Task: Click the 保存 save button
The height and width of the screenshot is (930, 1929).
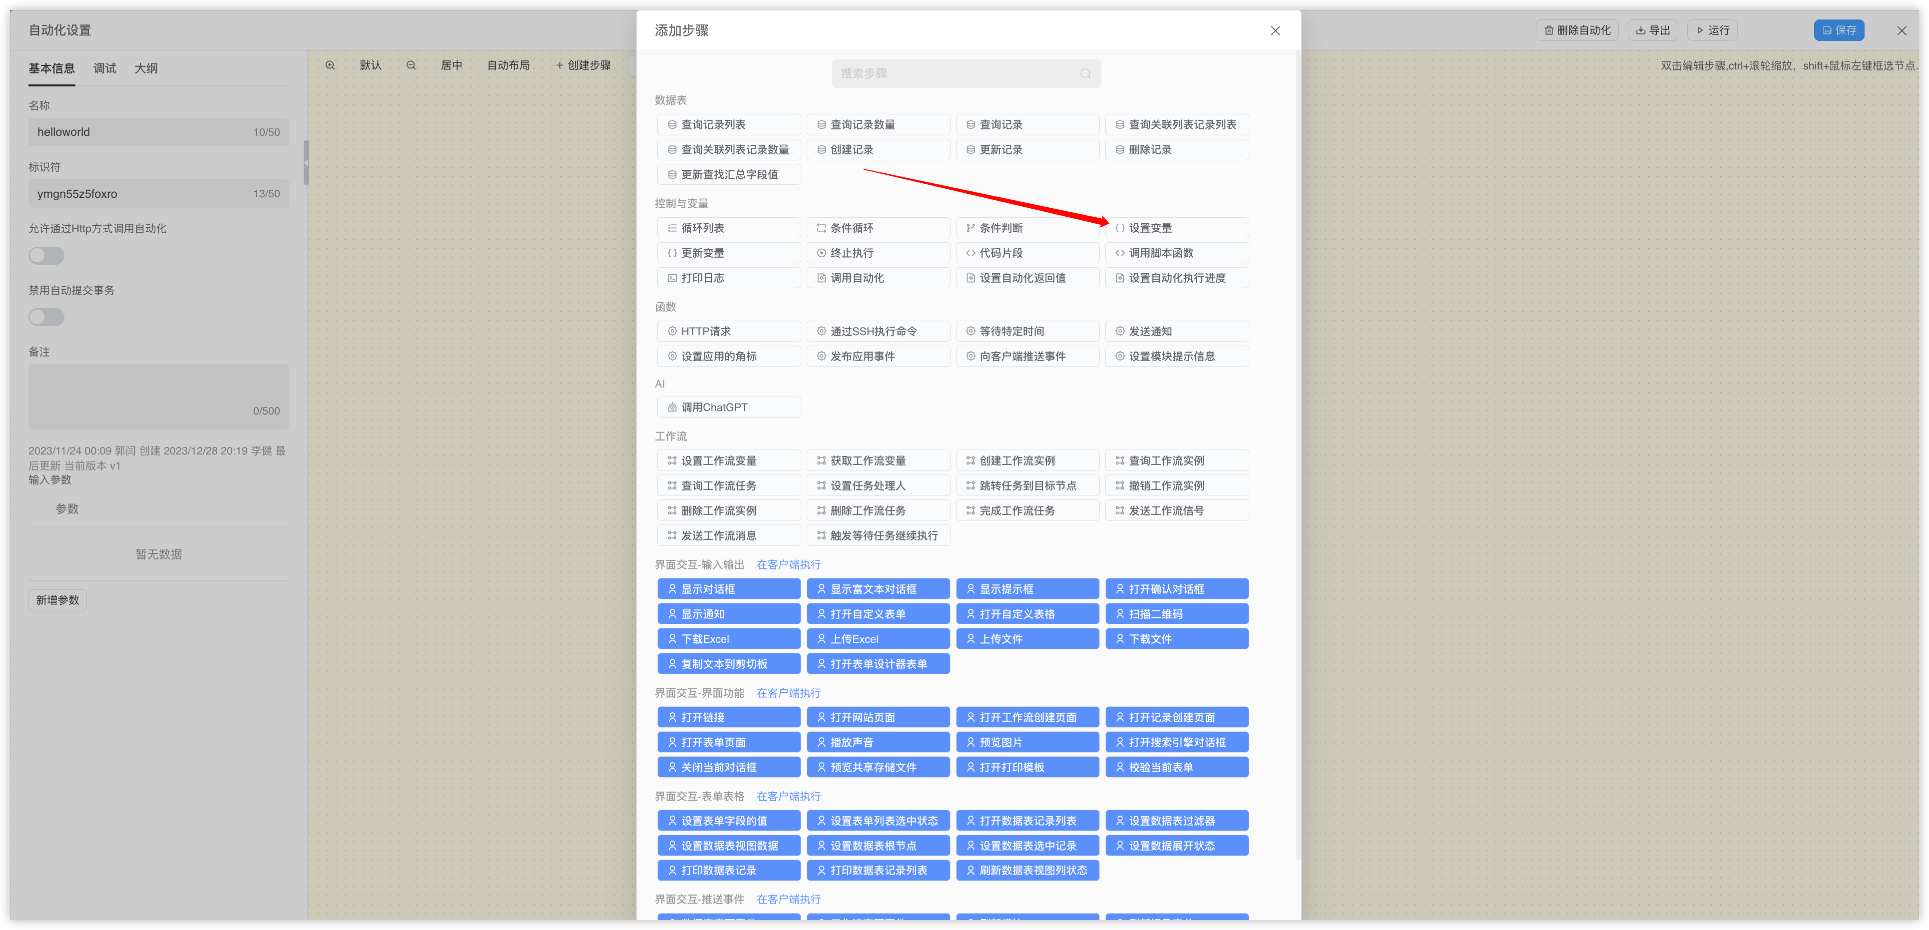Action: [1839, 30]
